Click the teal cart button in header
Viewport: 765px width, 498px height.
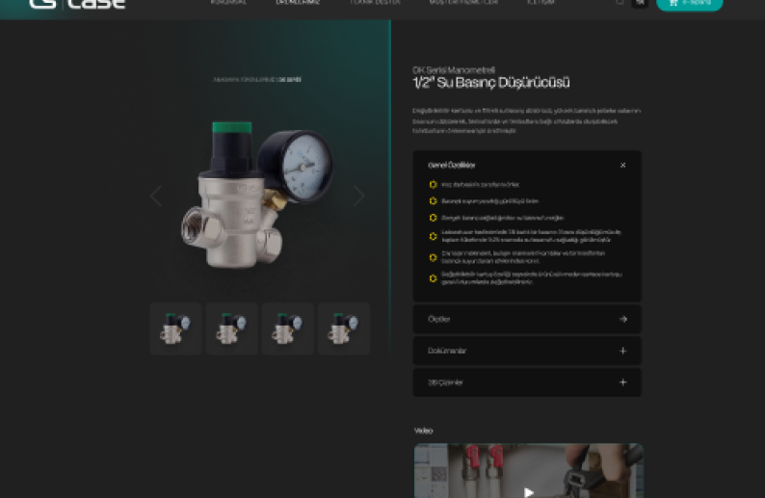tap(689, 4)
